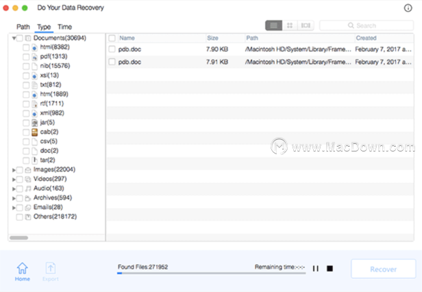
Task: Check the doc(2) checkbox
Action: coord(26,151)
